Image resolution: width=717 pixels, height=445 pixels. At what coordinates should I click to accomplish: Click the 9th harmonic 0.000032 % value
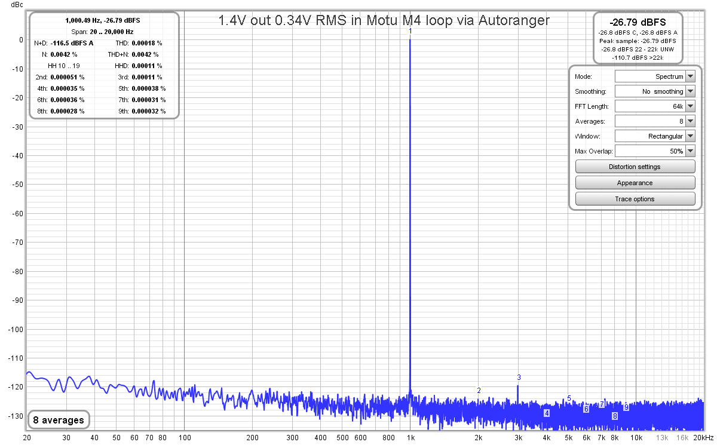pos(148,111)
